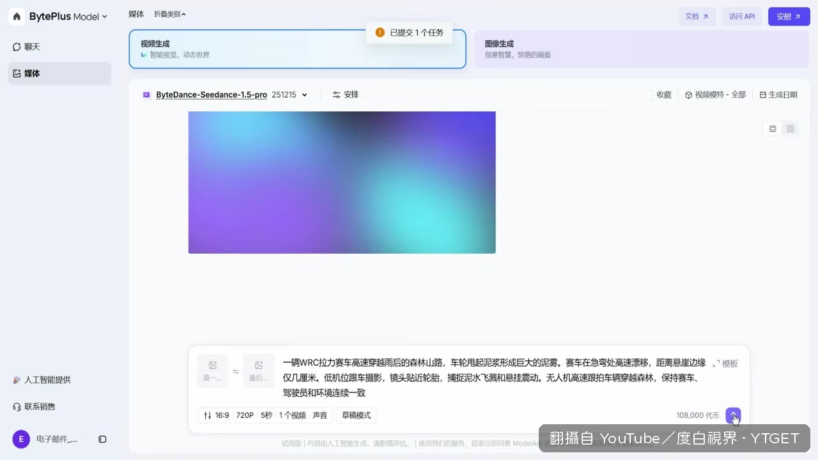Upload first frame image

point(213,371)
